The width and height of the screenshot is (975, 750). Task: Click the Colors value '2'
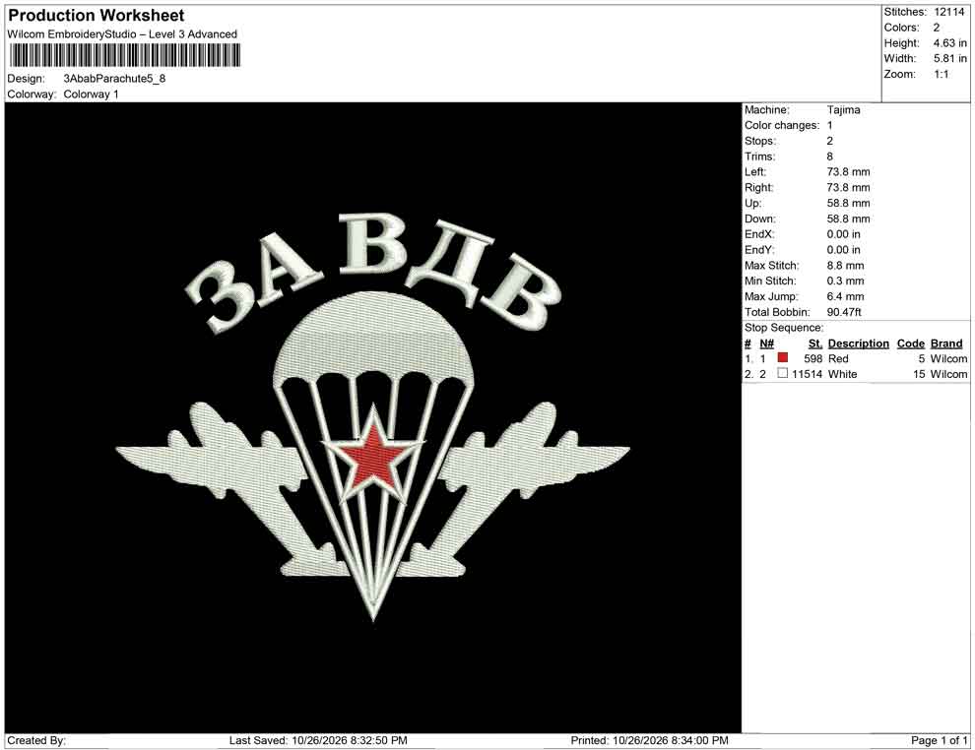[x=937, y=28]
